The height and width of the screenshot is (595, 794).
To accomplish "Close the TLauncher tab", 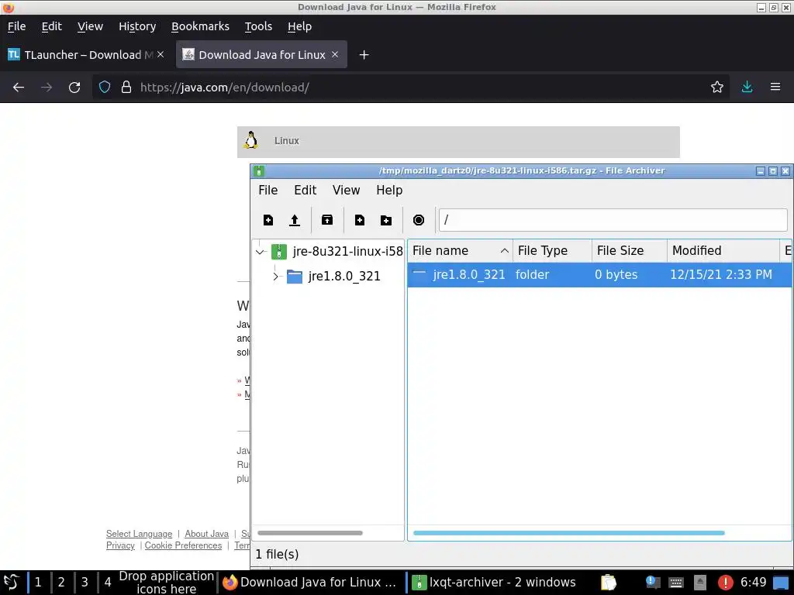I will (x=160, y=54).
